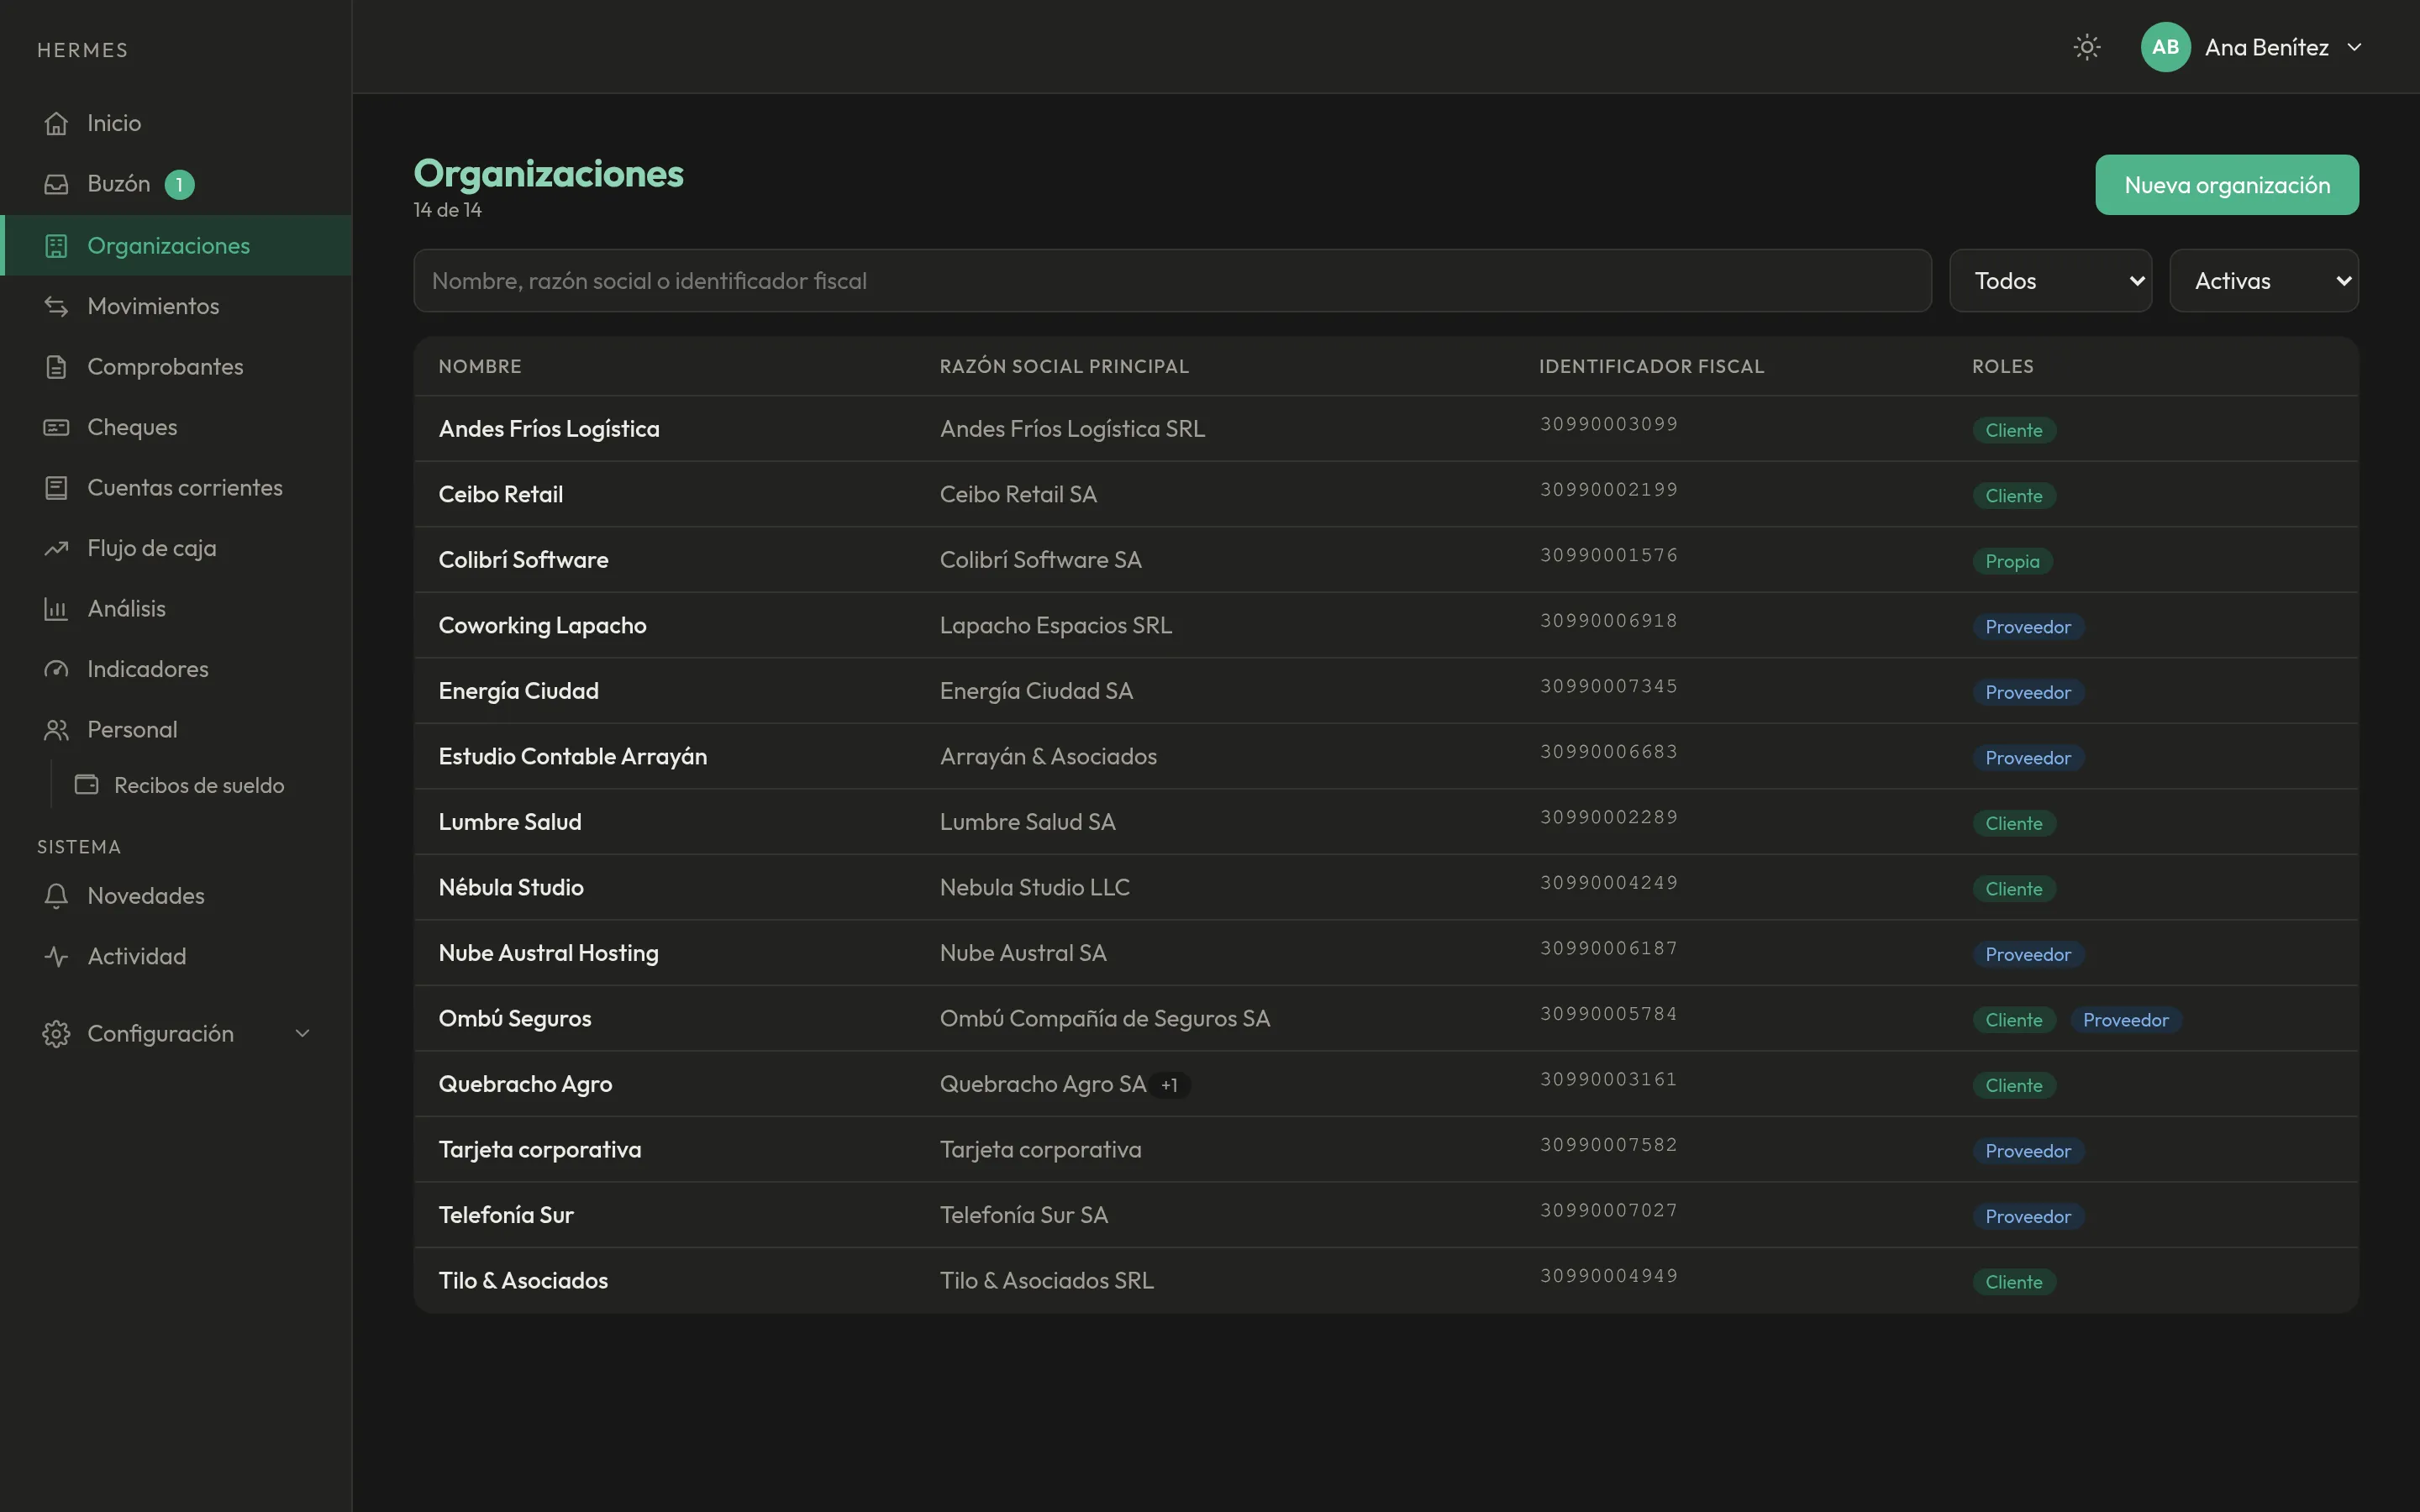This screenshot has width=2420, height=1512.
Task: Open the Ana Benítez user menu chevron
Action: click(2354, 47)
